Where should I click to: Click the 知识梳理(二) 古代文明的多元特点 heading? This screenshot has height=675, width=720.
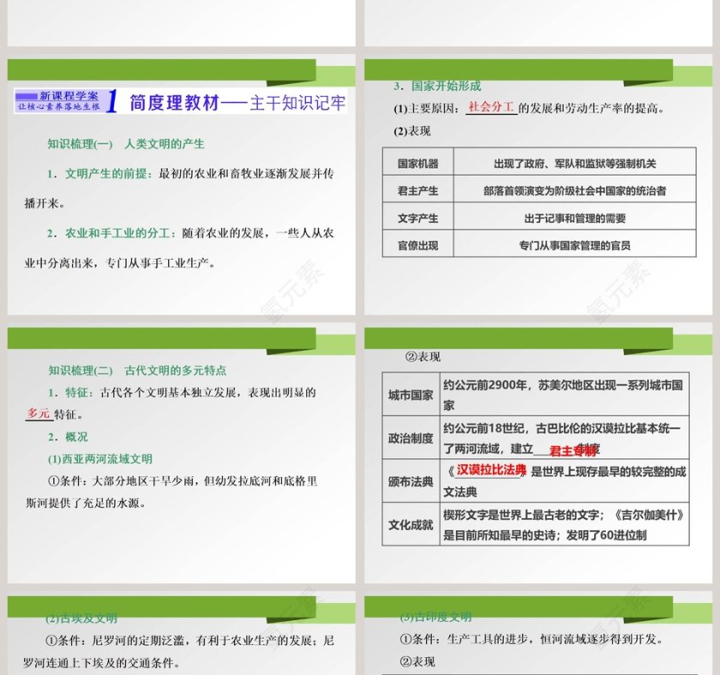coord(137,370)
